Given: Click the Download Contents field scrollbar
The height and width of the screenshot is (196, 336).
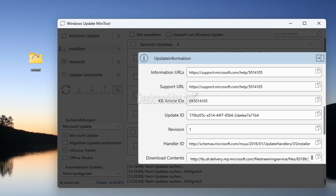Looking at the screenshot, I should 312,158.
